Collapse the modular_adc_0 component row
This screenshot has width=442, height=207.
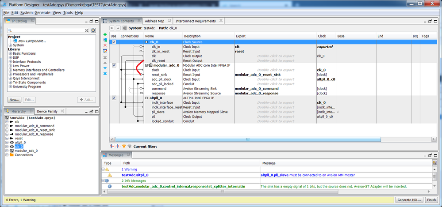[x=146, y=65]
